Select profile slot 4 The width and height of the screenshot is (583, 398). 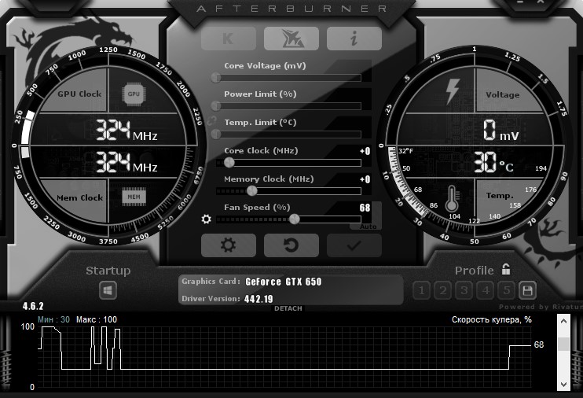click(486, 290)
